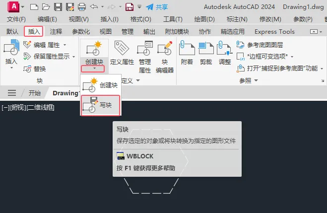
Task: Open the 绘图(D) menu
Action: 204,19
